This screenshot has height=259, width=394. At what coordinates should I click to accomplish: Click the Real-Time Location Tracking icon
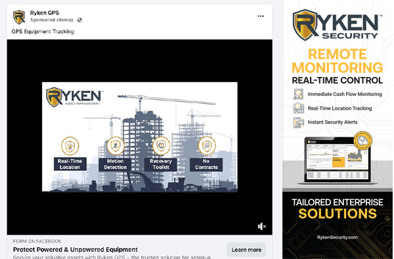299,108
